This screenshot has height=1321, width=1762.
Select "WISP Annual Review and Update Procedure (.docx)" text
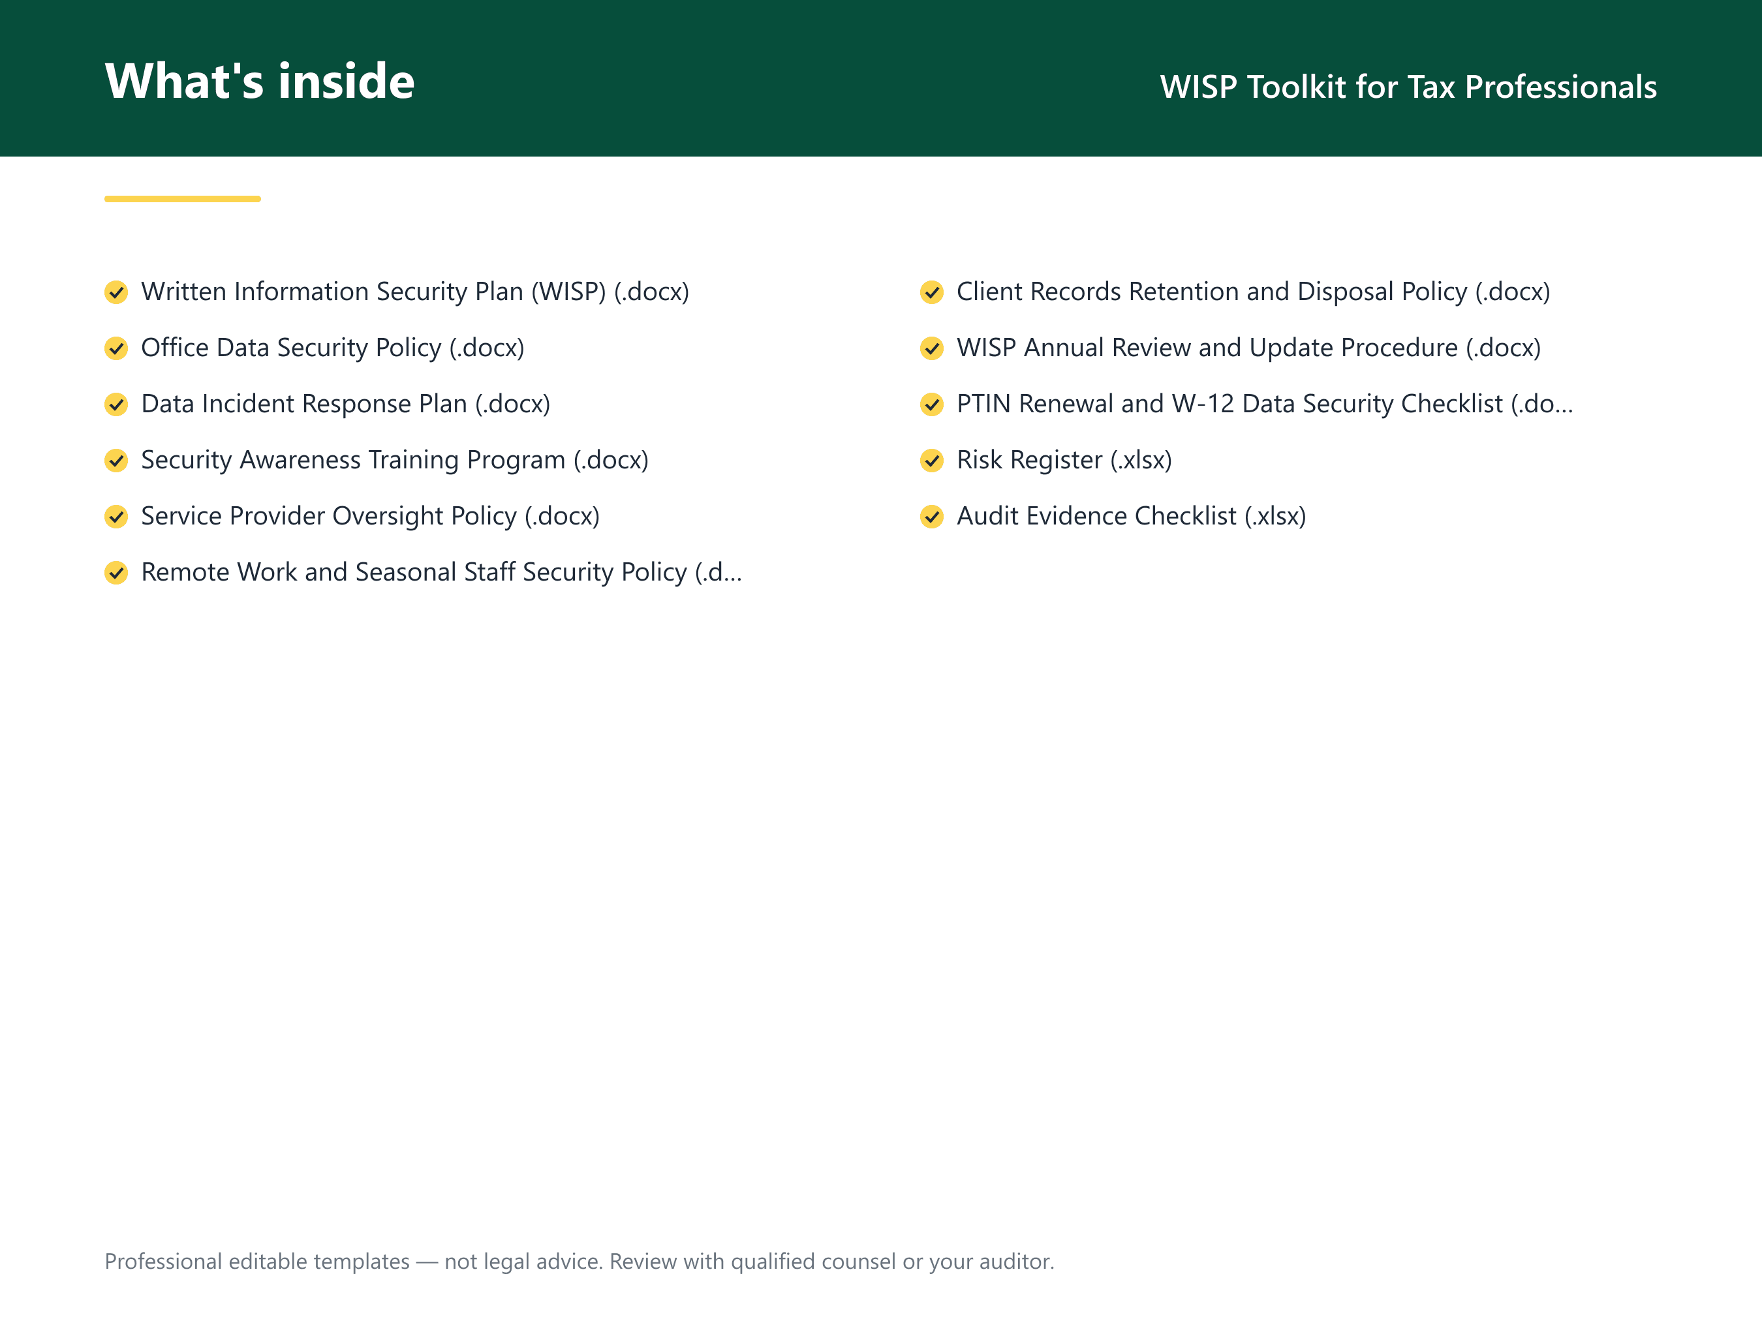[x=1249, y=348]
